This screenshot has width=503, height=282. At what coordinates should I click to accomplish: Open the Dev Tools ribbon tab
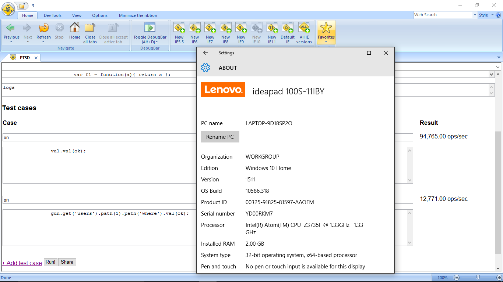(x=53, y=15)
